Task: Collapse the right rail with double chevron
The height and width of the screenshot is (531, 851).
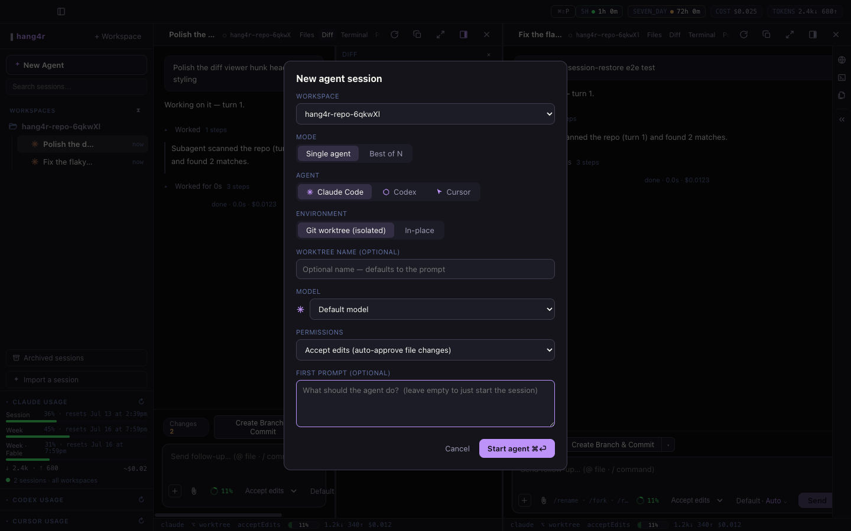Action: [x=842, y=119]
